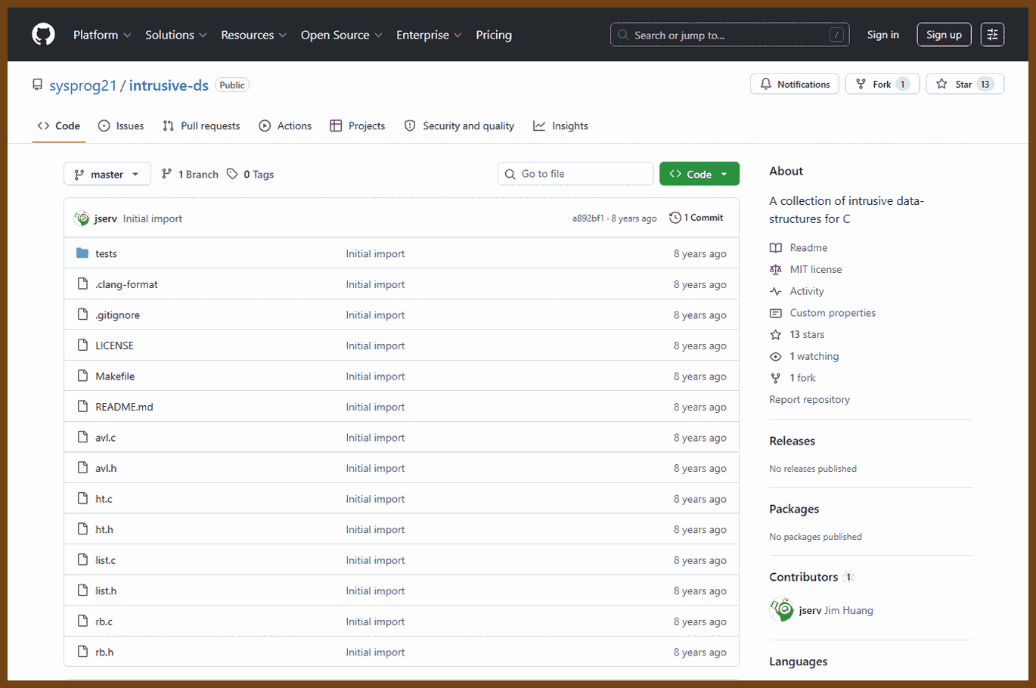The image size is (1036, 688).
Task: Click the icon beside Custom properties
Action: (x=776, y=313)
